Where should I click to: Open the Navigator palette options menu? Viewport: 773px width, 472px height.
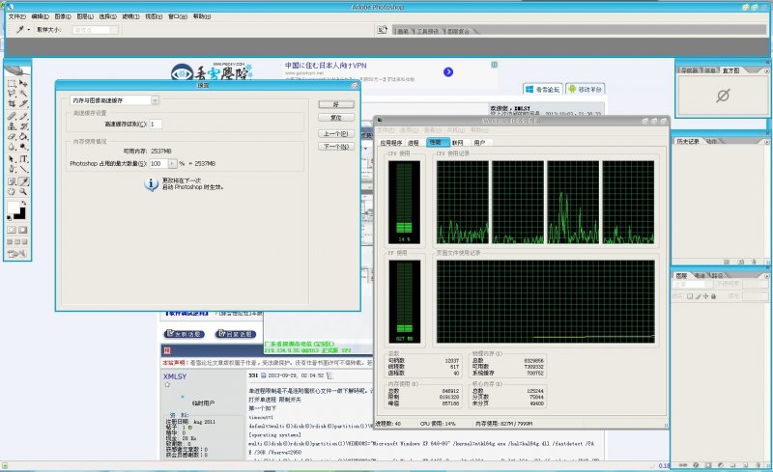[766, 71]
